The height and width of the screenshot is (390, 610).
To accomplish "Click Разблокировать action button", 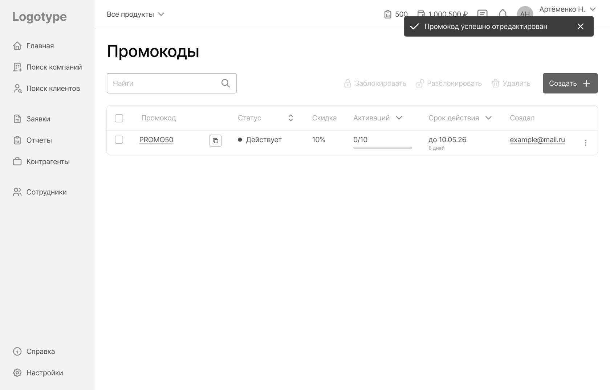I will 448,83.
